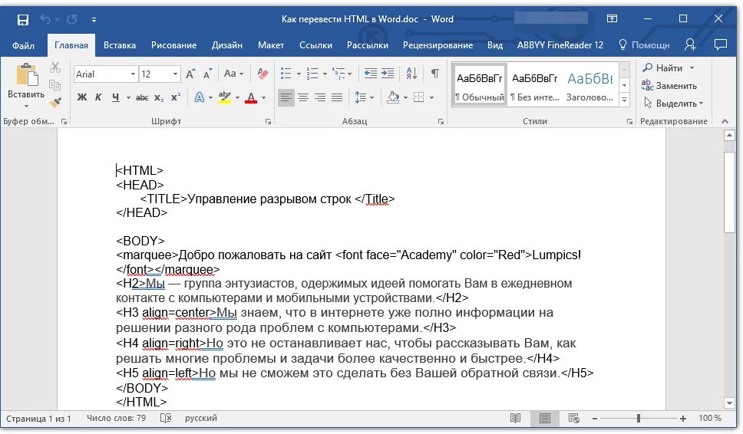Click the spelling check status bar icon
The height and width of the screenshot is (434, 743).
(165, 418)
